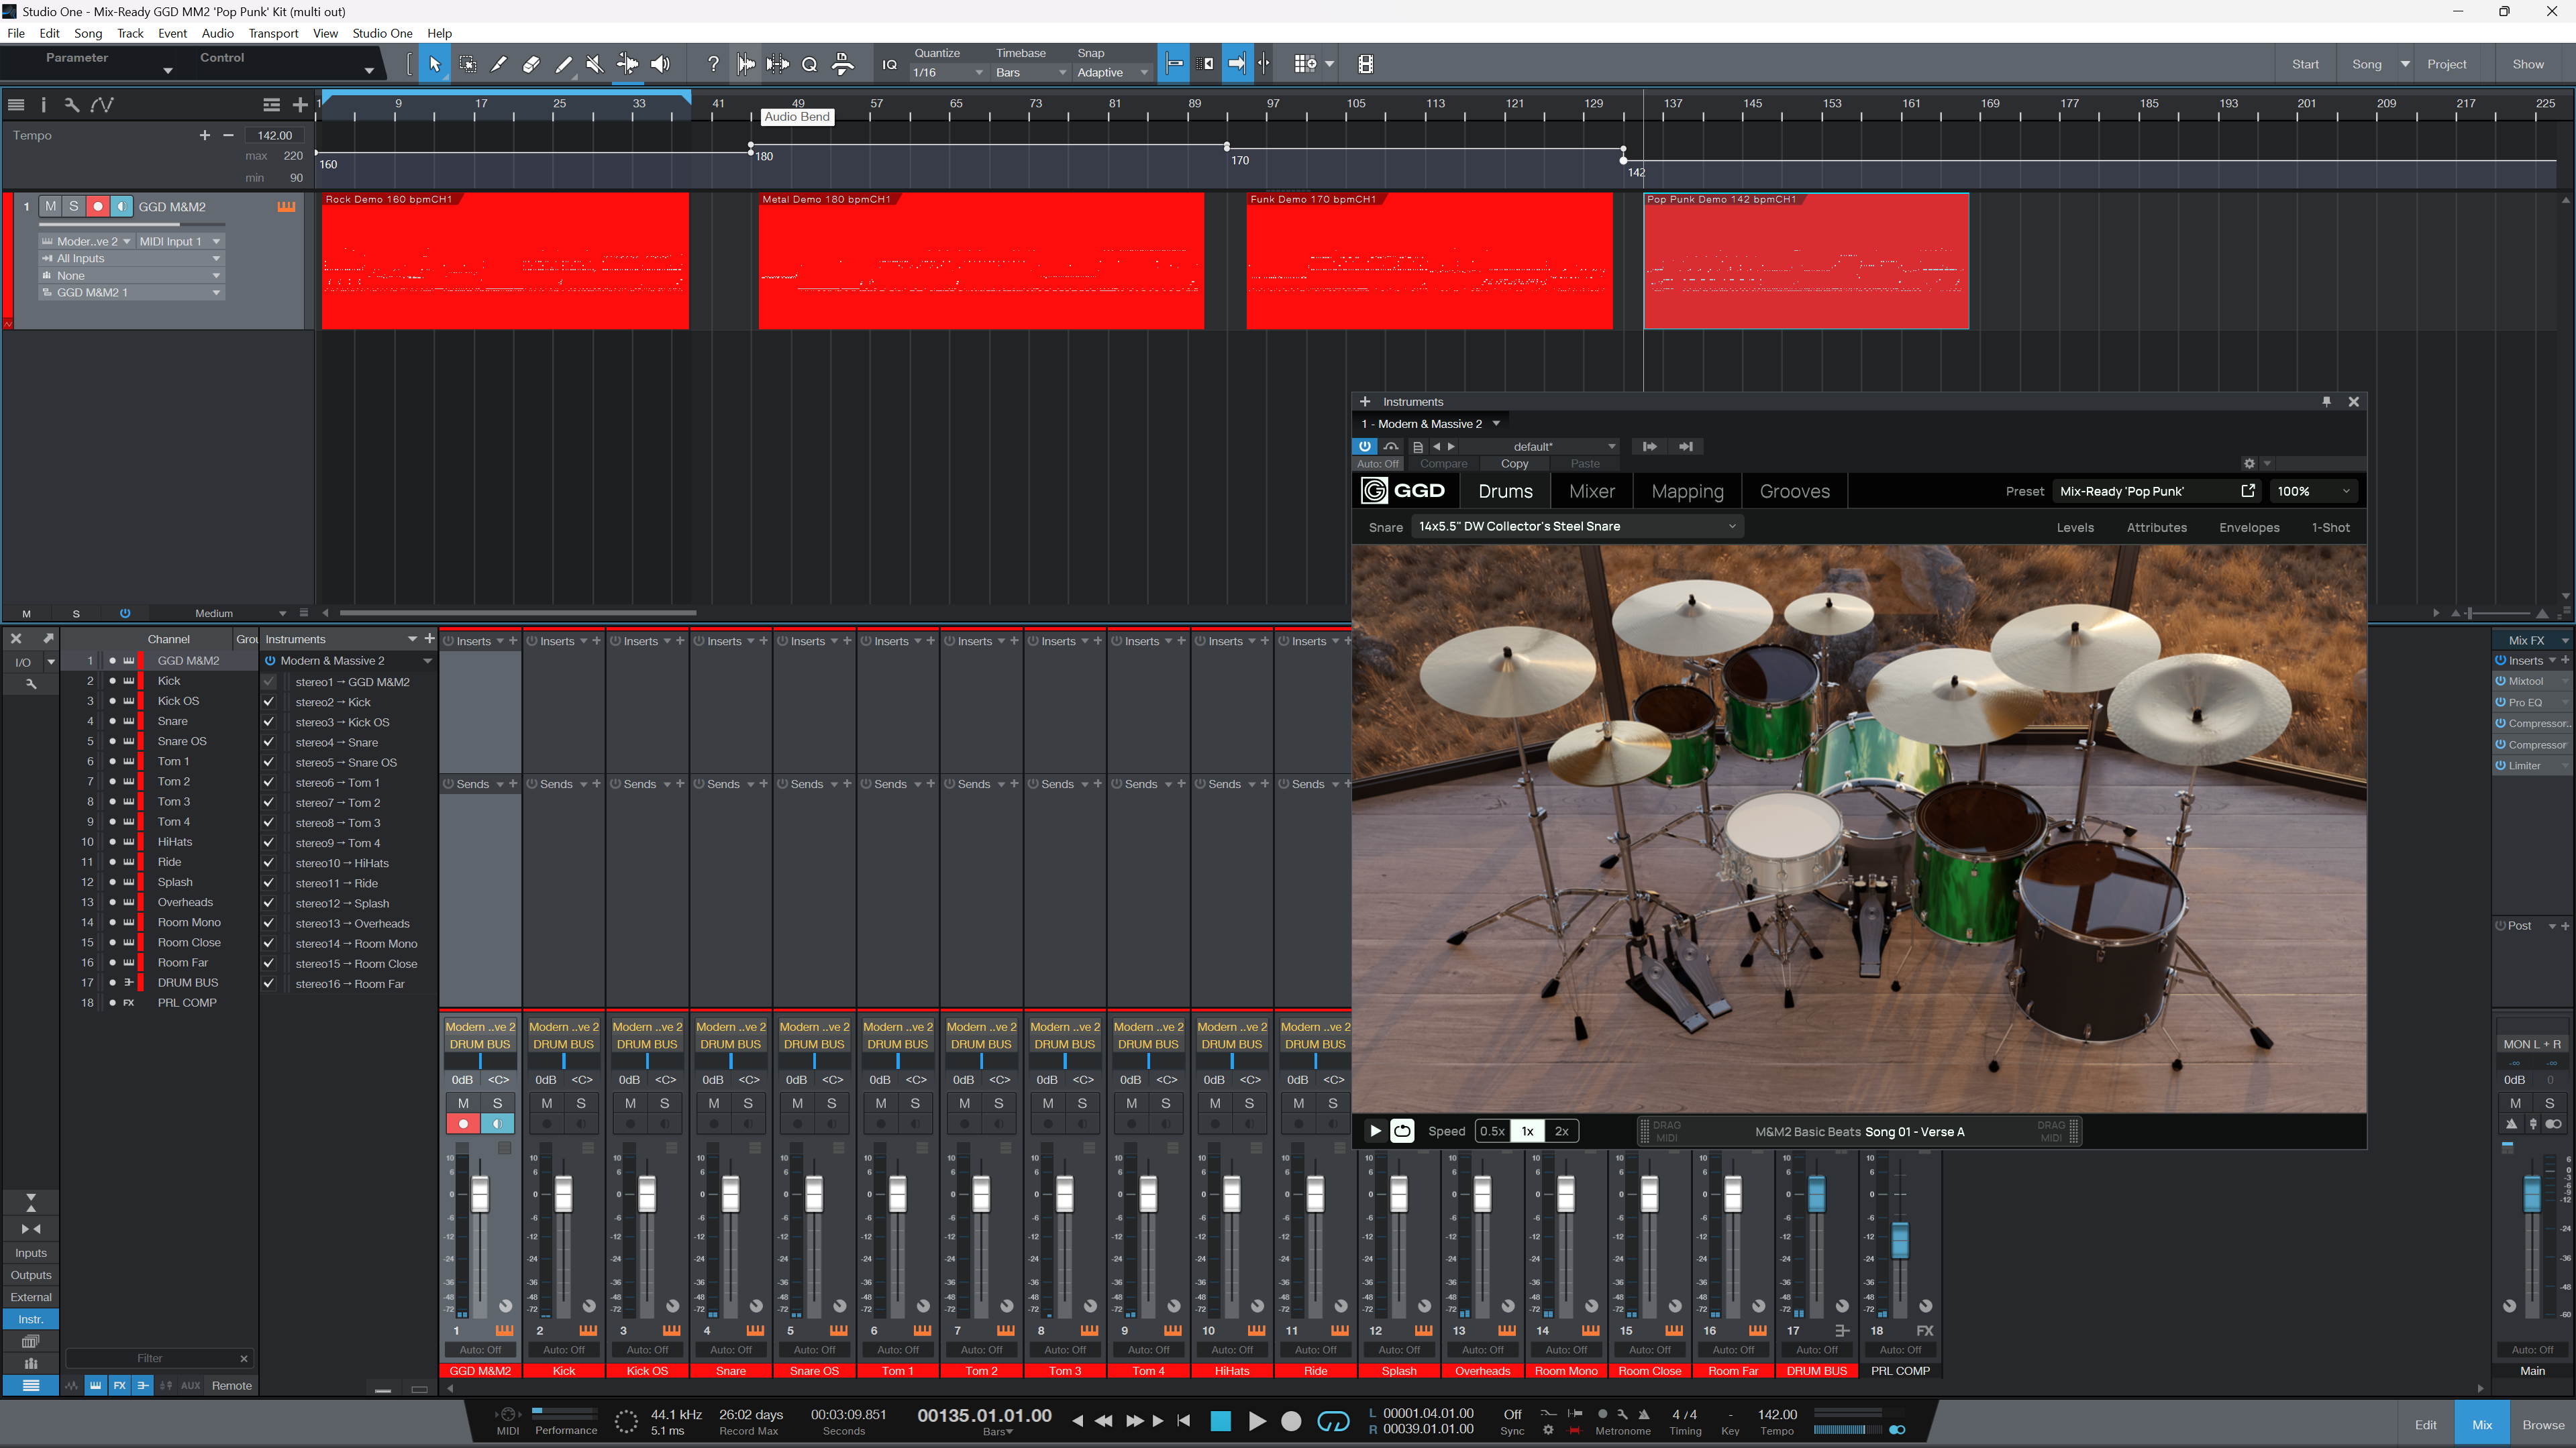Adjust the DRUM BUS channel fader

click(x=1816, y=1194)
